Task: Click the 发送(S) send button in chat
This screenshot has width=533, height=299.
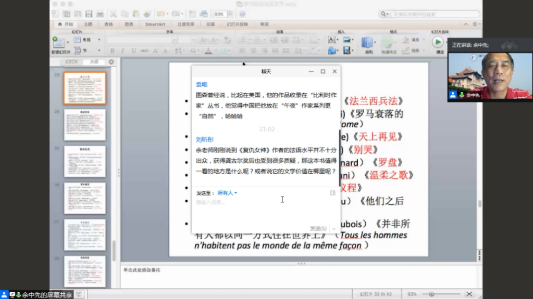Action: click(318, 228)
